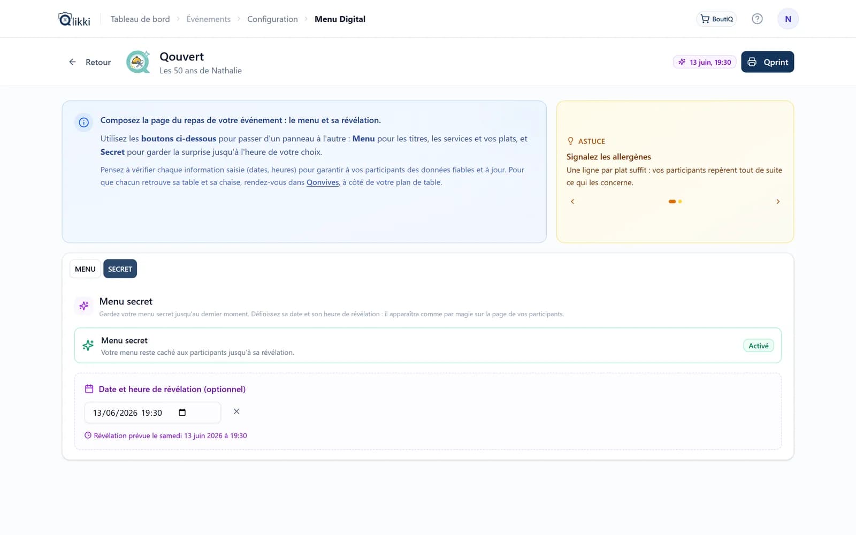Go to Événements breadcrumb
Viewport: 856px width, 535px height.
click(x=209, y=19)
